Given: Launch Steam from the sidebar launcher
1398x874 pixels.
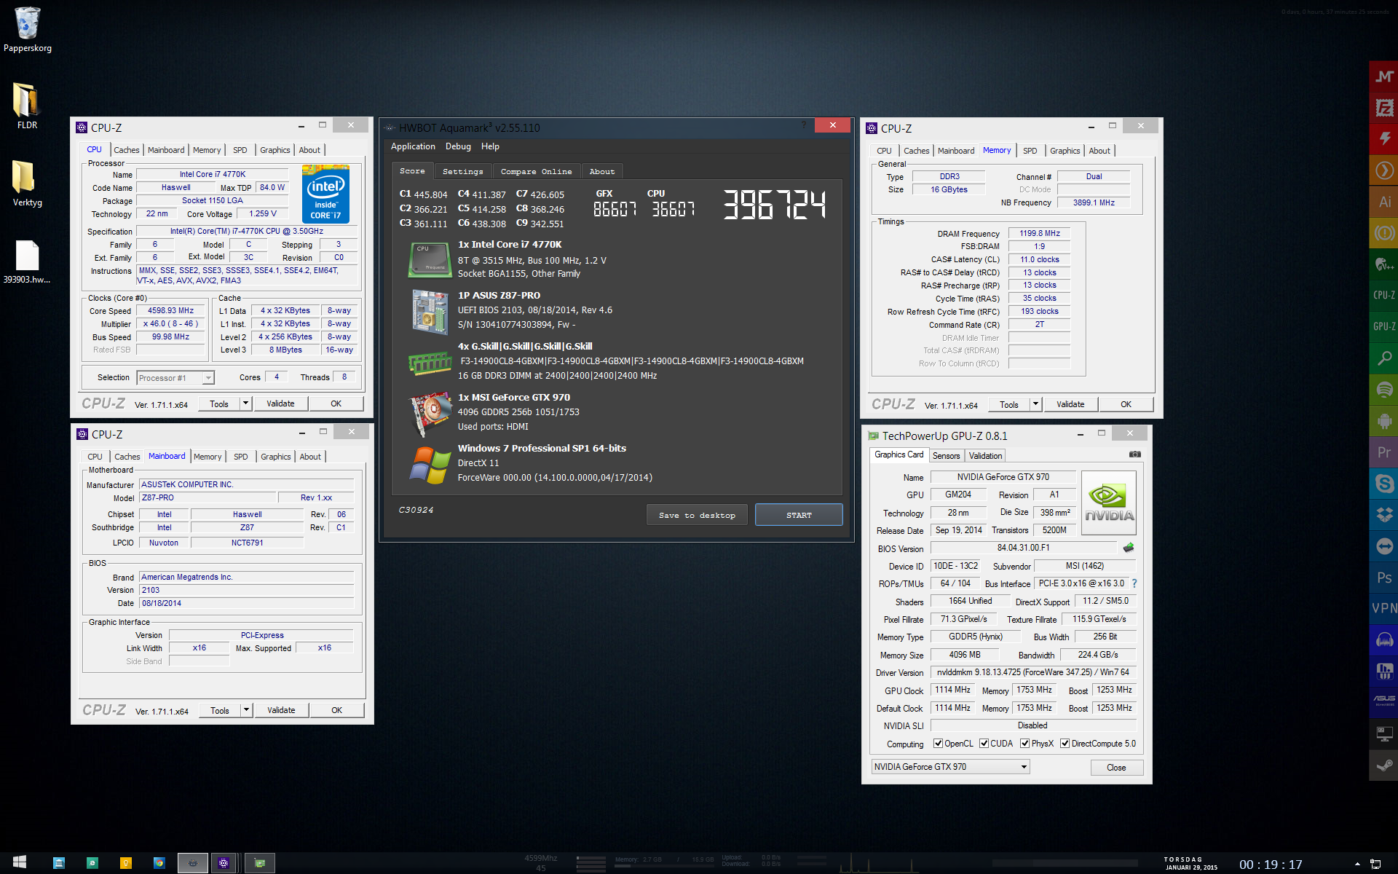Looking at the screenshot, I should 1383,765.
